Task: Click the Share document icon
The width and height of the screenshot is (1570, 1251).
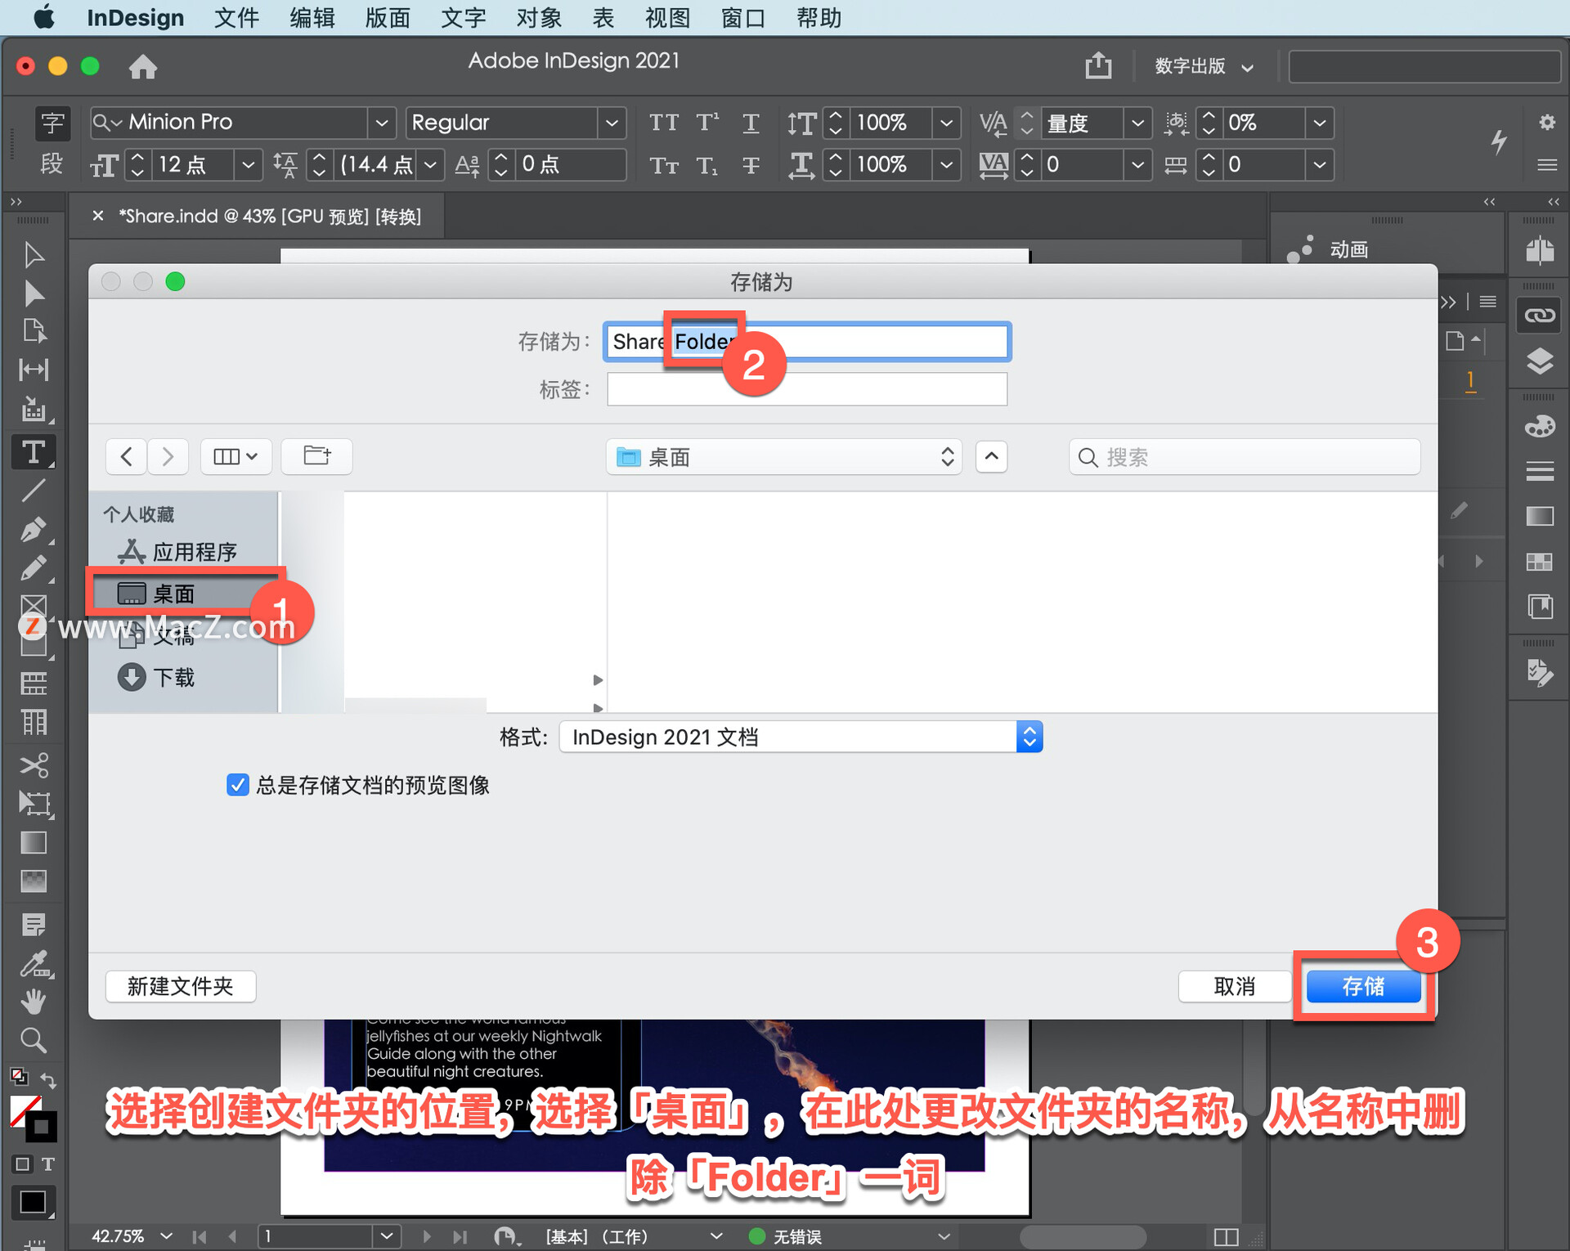Action: (1098, 65)
